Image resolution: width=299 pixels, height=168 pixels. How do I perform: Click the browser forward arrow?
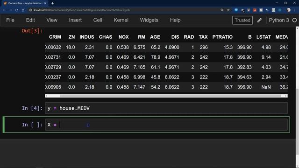click(x=10, y=10)
